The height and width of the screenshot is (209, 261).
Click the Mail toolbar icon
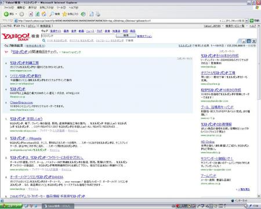tap(92, 14)
